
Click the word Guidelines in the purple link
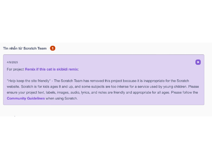[36, 98]
